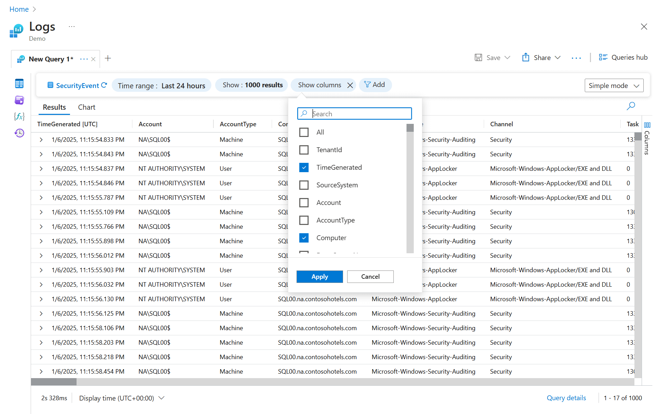662x414 pixels.
Task: Check the TenantId column checkbox
Action: pos(304,150)
